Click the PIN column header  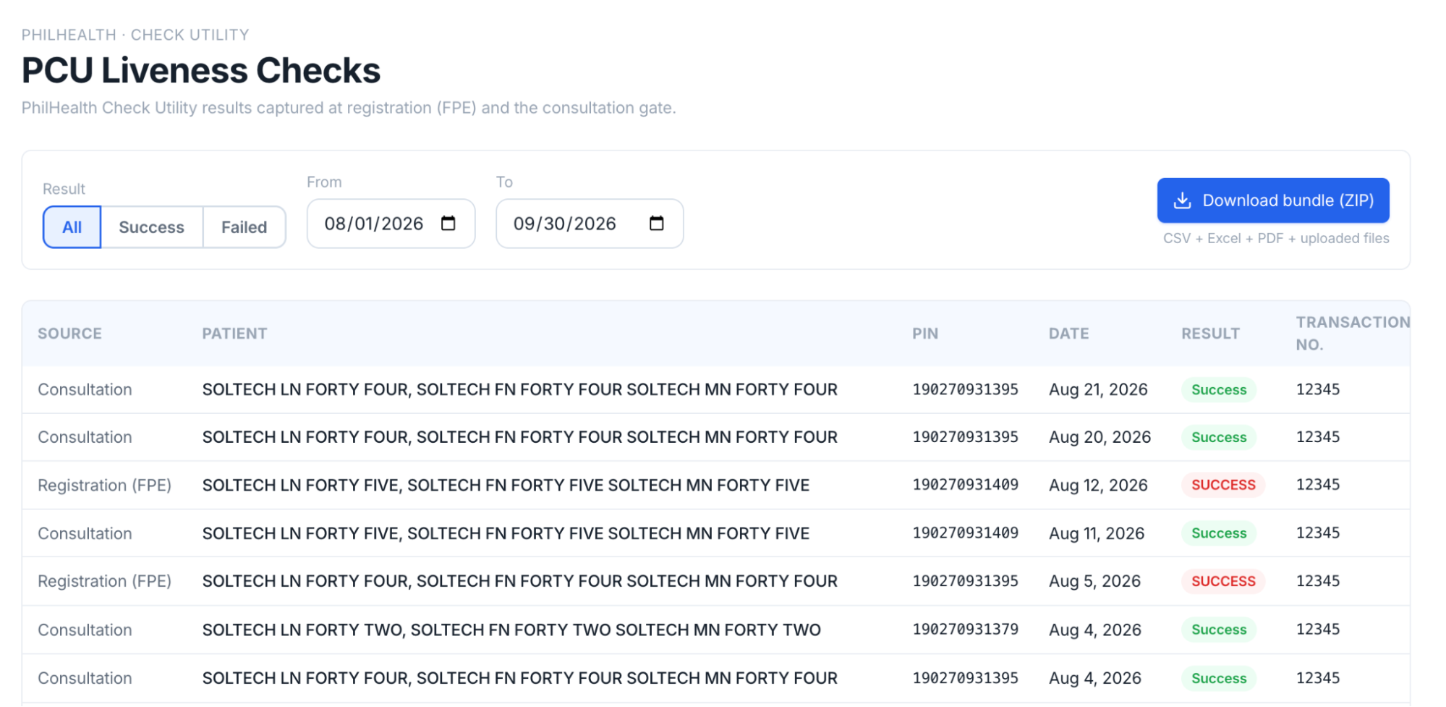click(925, 334)
